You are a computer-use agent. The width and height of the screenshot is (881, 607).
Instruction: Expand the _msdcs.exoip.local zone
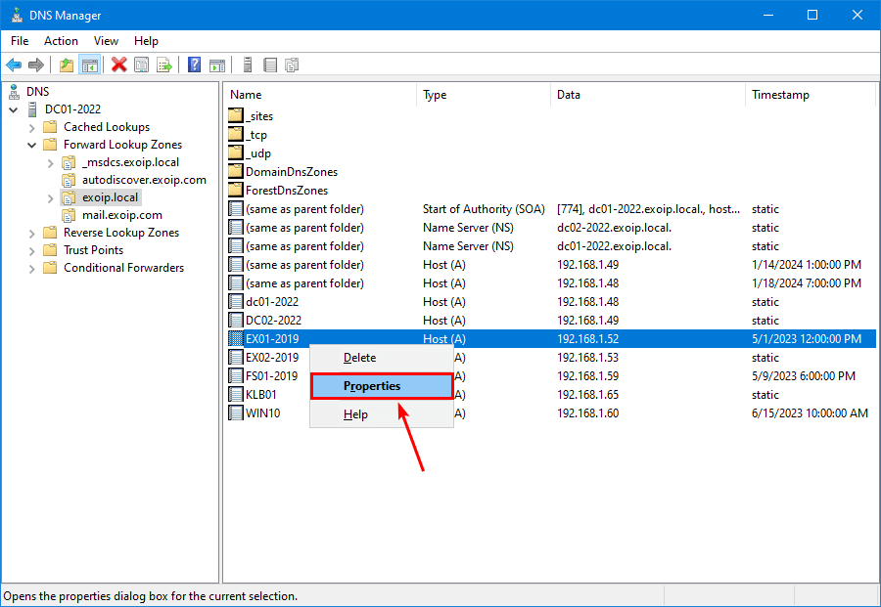point(51,162)
